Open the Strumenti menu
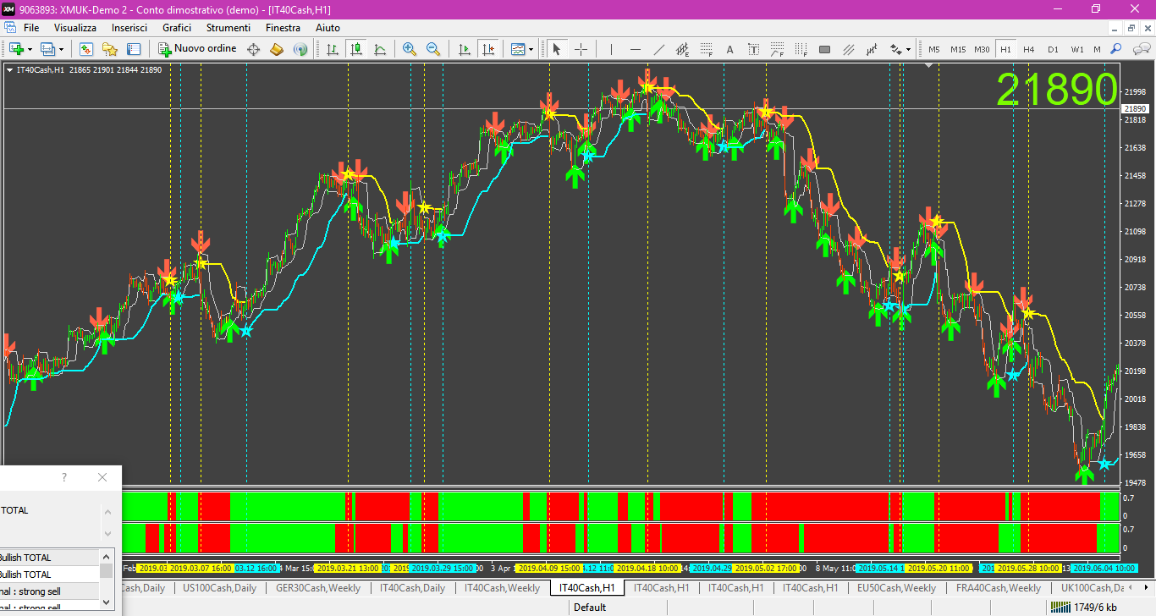The height and width of the screenshot is (616, 1156). [228, 28]
